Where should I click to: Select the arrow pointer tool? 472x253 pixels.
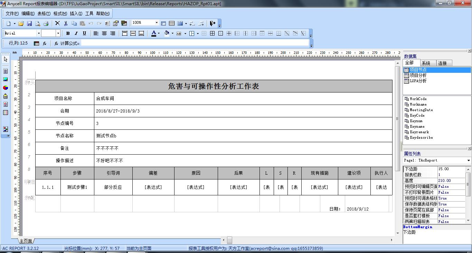[x=6, y=59]
